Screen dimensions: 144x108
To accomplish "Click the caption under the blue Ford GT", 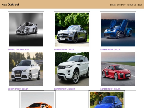I will click(x=110, y=50).
